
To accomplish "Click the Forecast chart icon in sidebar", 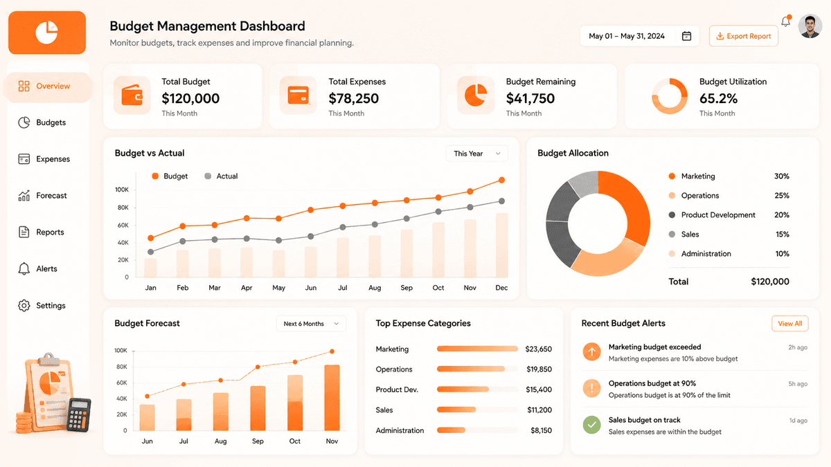I will coord(24,196).
